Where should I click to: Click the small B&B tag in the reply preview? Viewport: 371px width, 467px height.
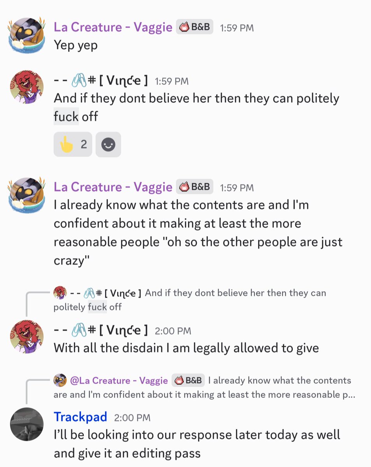click(x=188, y=380)
